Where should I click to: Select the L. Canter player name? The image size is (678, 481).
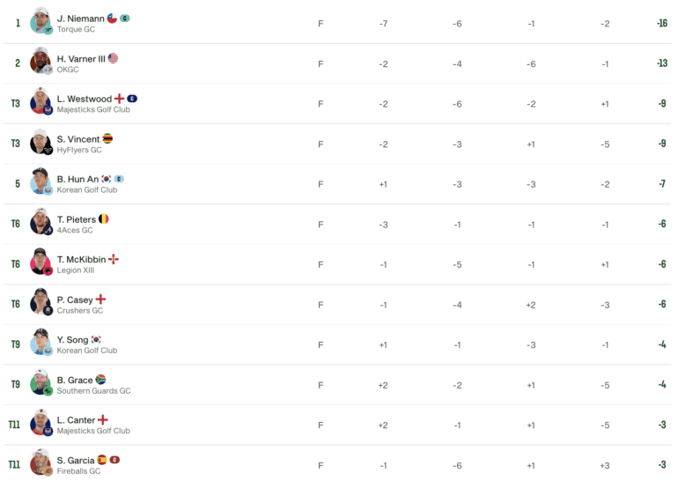click(x=76, y=420)
